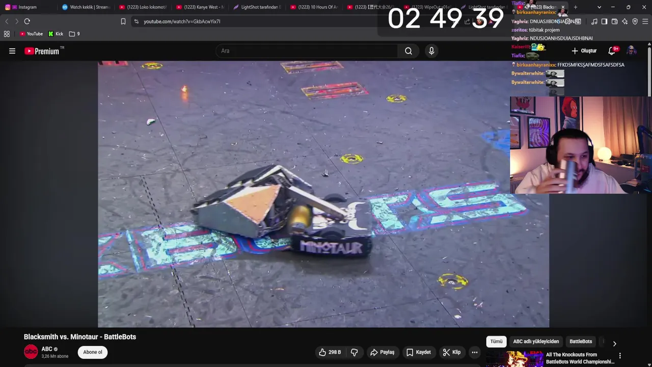Dislike the video with thumbs down

pyautogui.click(x=355, y=352)
